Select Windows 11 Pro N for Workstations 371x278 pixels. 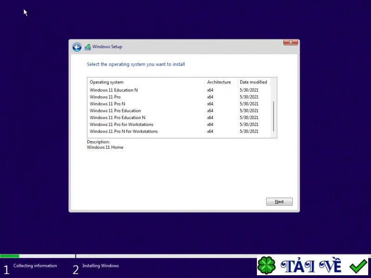(x=179, y=131)
